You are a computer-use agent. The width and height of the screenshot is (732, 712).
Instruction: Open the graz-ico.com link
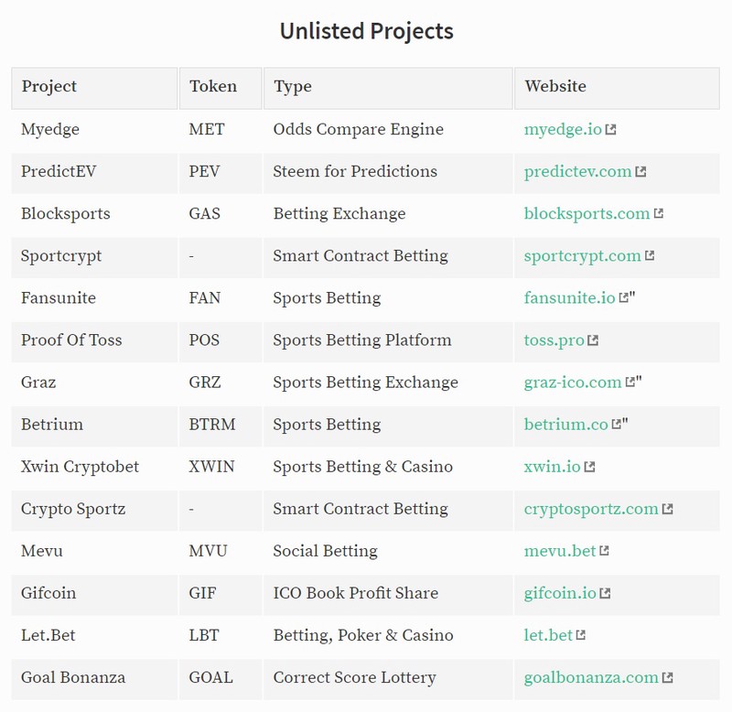573,383
